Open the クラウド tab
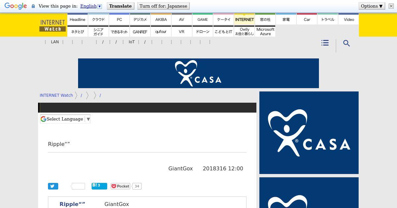This screenshot has height=208, width=397. pos(98,19)
